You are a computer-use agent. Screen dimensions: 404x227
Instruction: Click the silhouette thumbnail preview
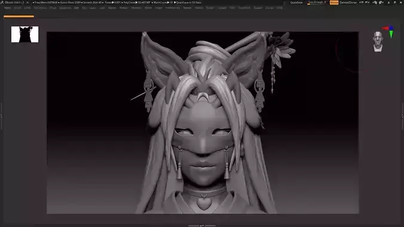point(25,34)
